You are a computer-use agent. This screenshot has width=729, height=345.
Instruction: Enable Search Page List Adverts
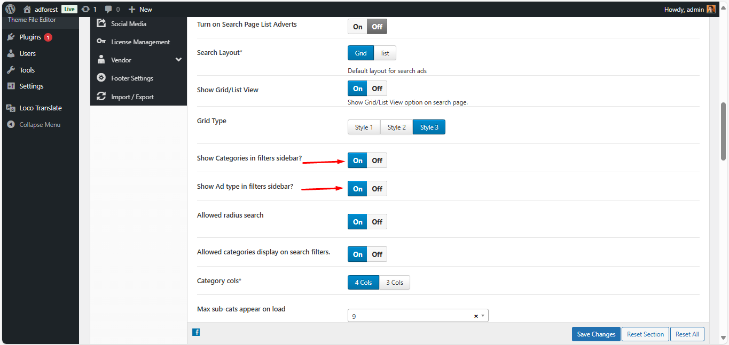point(357,27)
